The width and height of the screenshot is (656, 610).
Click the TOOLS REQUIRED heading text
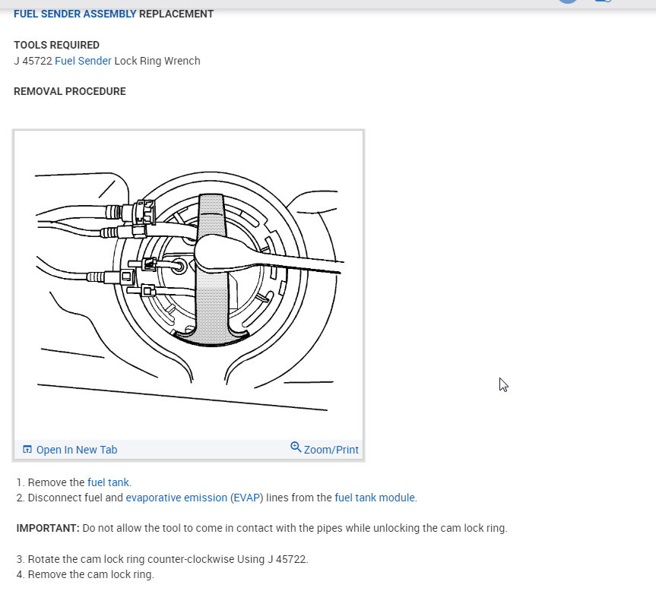tap(56, 45)
